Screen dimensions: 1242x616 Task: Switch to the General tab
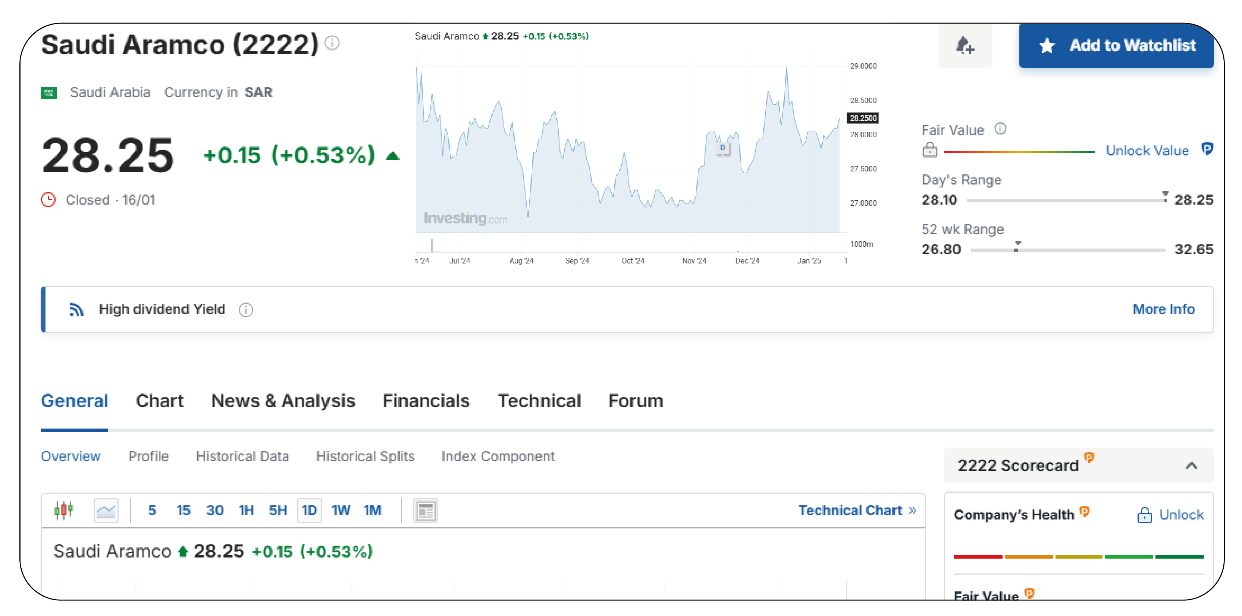pos(74,401)
